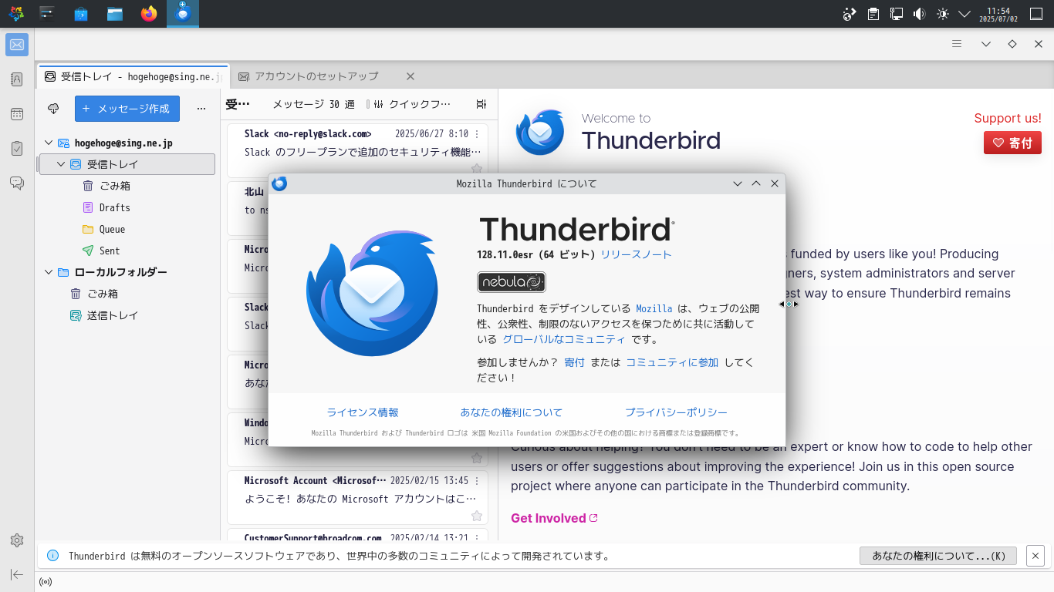Click the Thunderbird task icon in top panel
Viewport: 1054px width, 592px height.
coord(183,13)
